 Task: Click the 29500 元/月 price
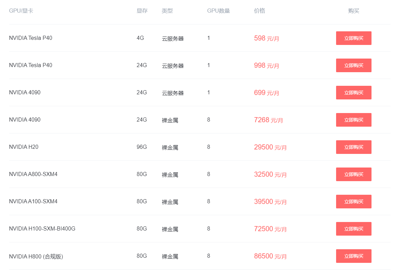pyautogui.click(x=270, y=147)
